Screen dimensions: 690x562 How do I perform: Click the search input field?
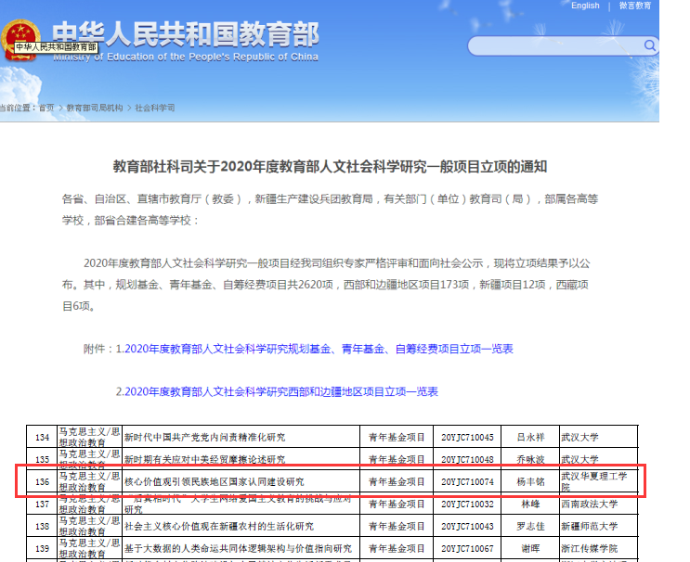[x=553, y=45]
